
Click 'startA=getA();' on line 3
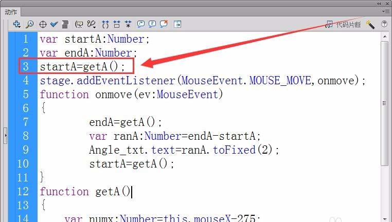point(82,67)
